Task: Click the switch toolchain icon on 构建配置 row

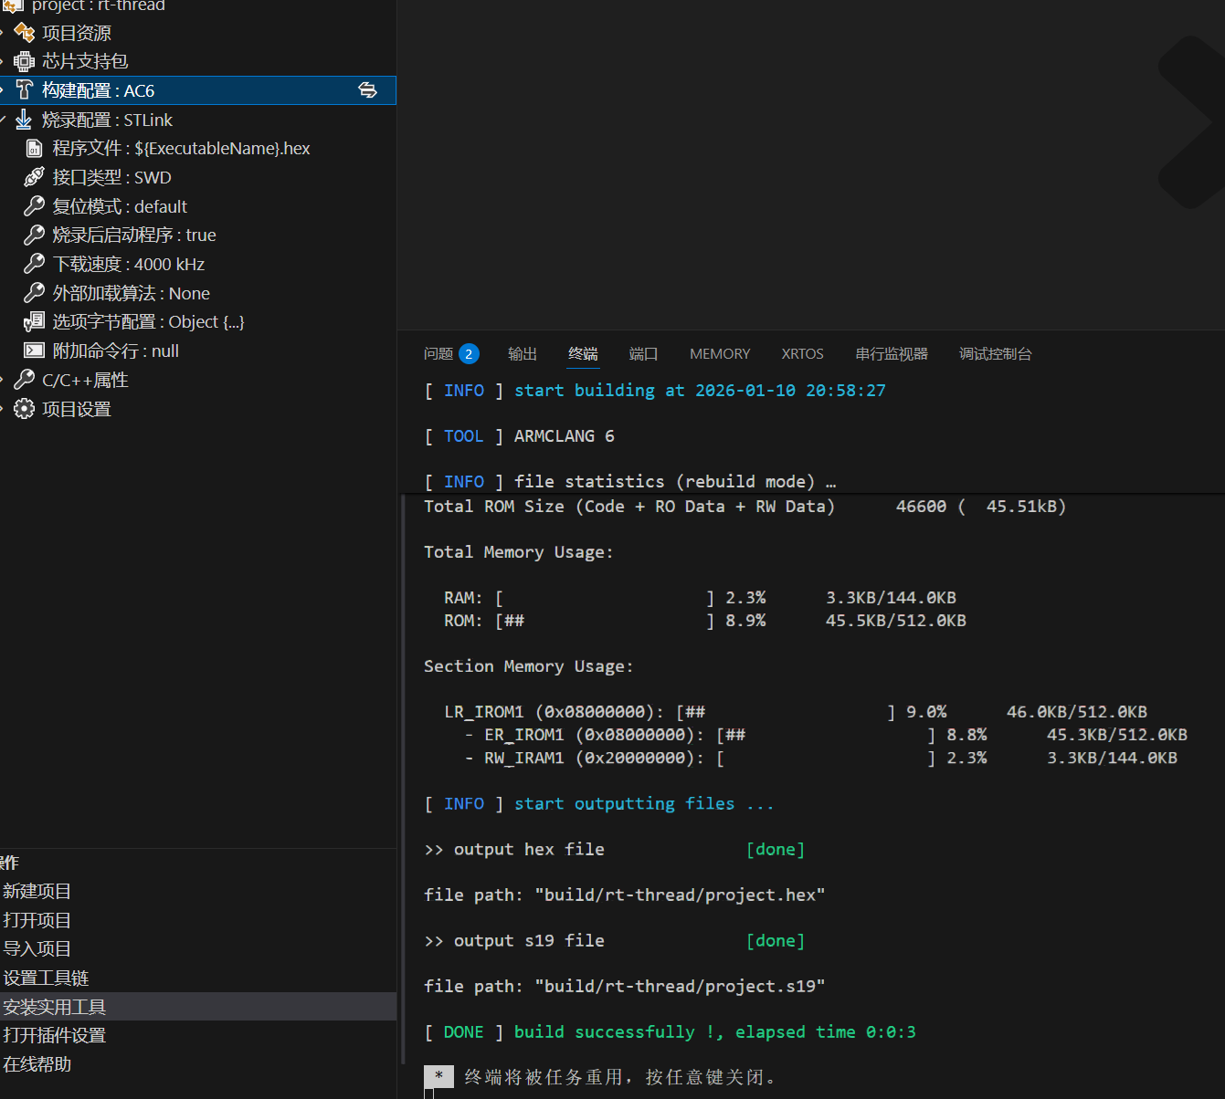Action: (x=367, y=89)
